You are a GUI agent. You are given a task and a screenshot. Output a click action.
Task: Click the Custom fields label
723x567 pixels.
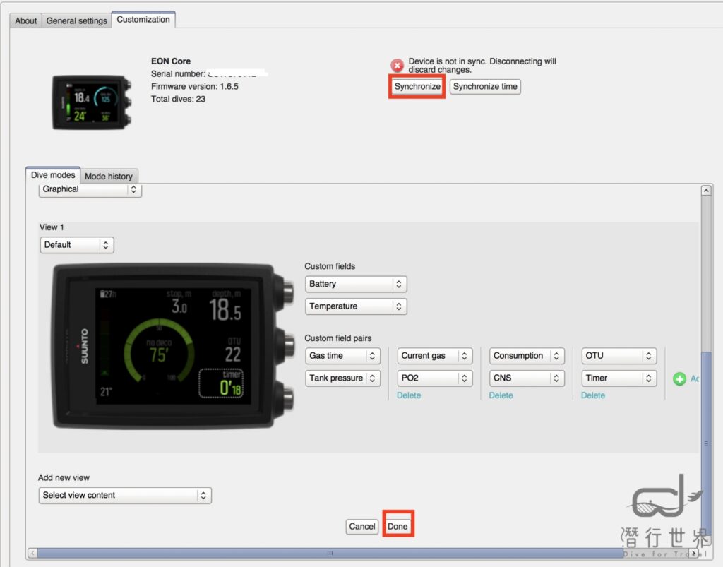coord(330,266)
